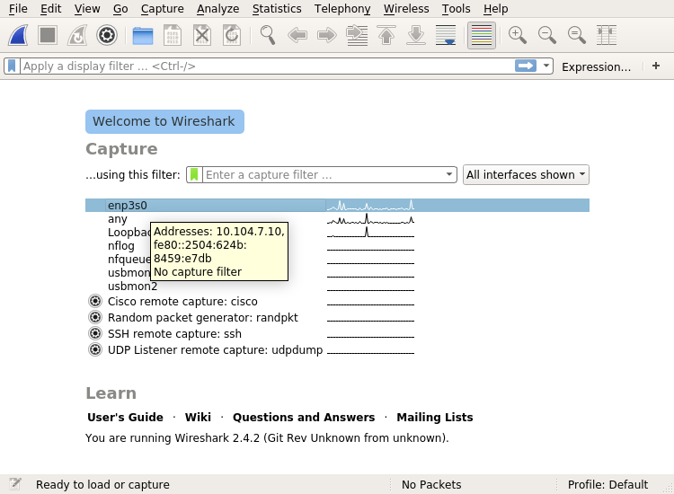Image resolution: width=674 pixels, height=494 pixels.
Task: Select UDP Listener remote capture: udpdump
Action: [x=337, y=350]
